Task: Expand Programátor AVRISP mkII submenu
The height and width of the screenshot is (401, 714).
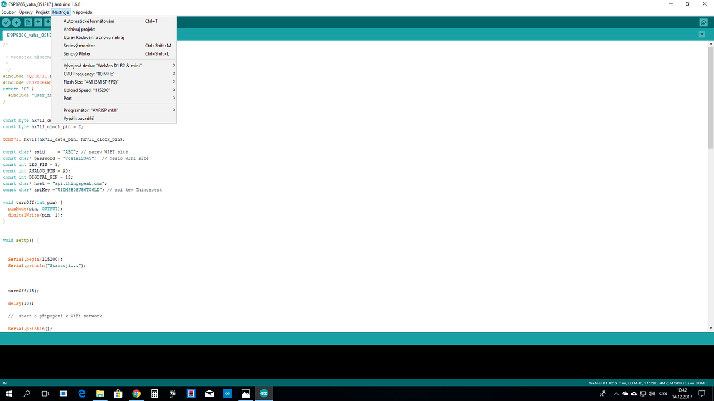Action: (x=114, y=110)
